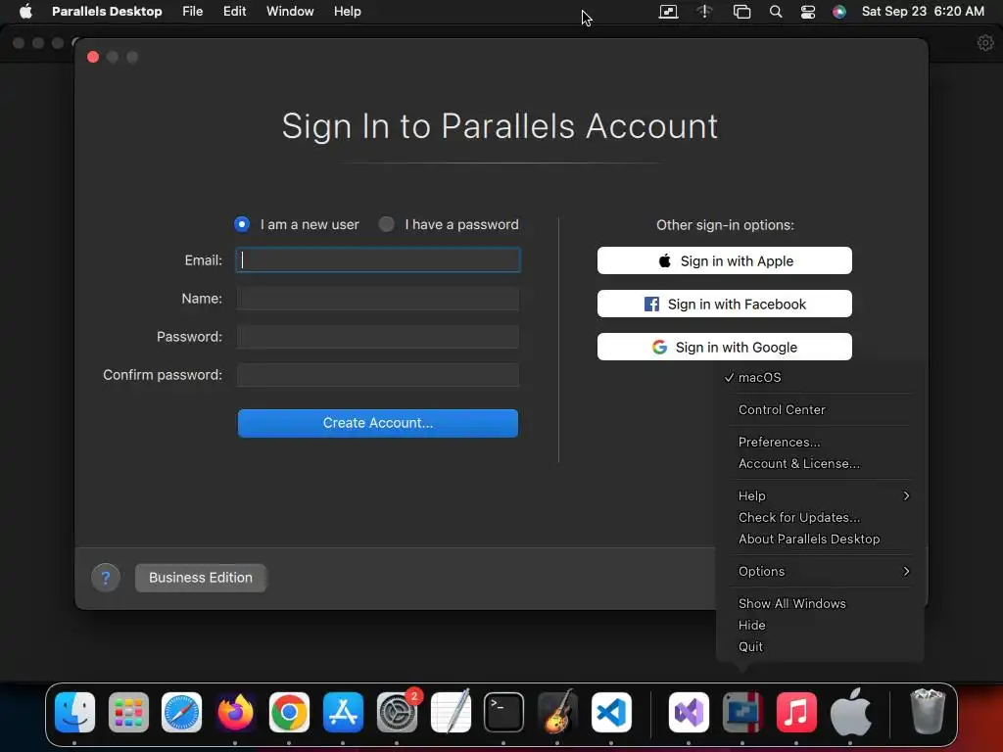The image size is (1003, 752).
Task: Open Visual Studio Code dock icon
Action: [611, 712]
